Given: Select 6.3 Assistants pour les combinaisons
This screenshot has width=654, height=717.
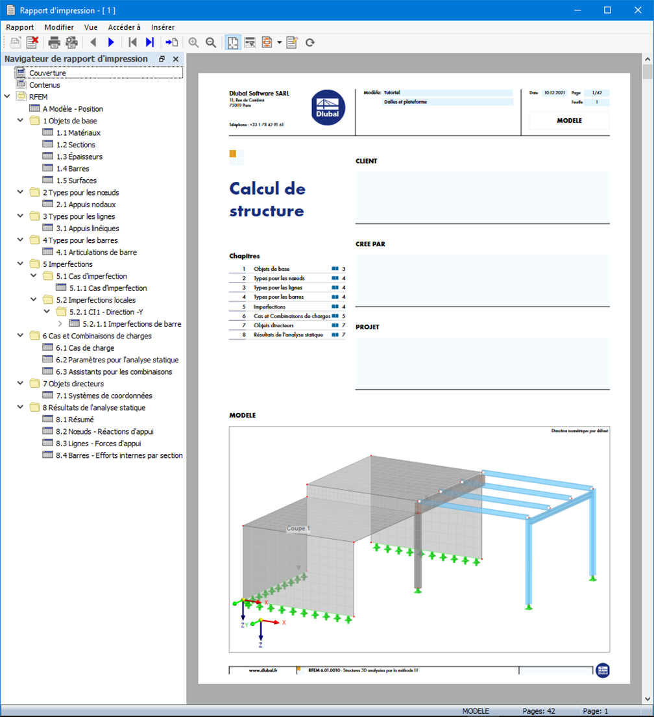Looking at the screenshot, I should (114, 371).
